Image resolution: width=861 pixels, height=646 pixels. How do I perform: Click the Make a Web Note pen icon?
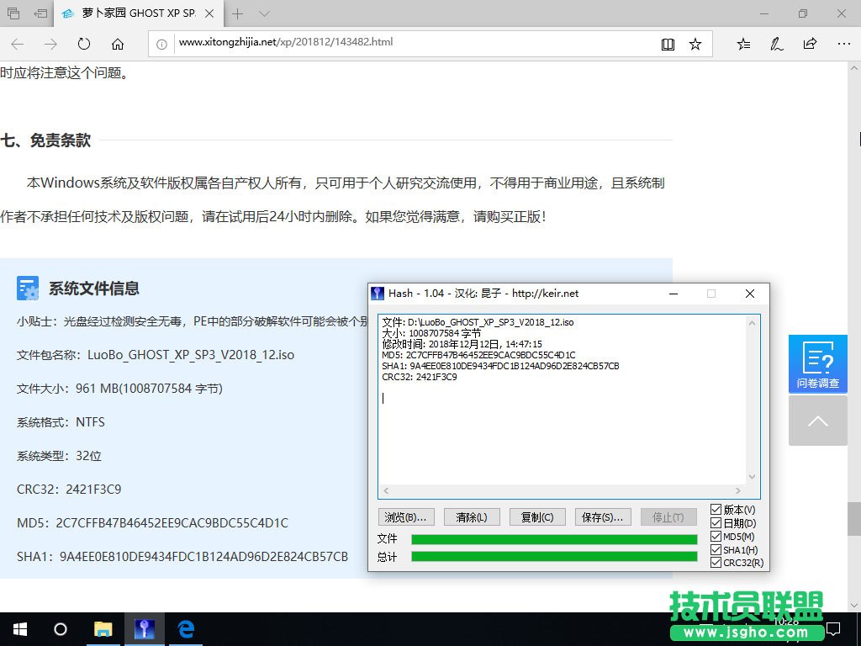click(776, 44)
